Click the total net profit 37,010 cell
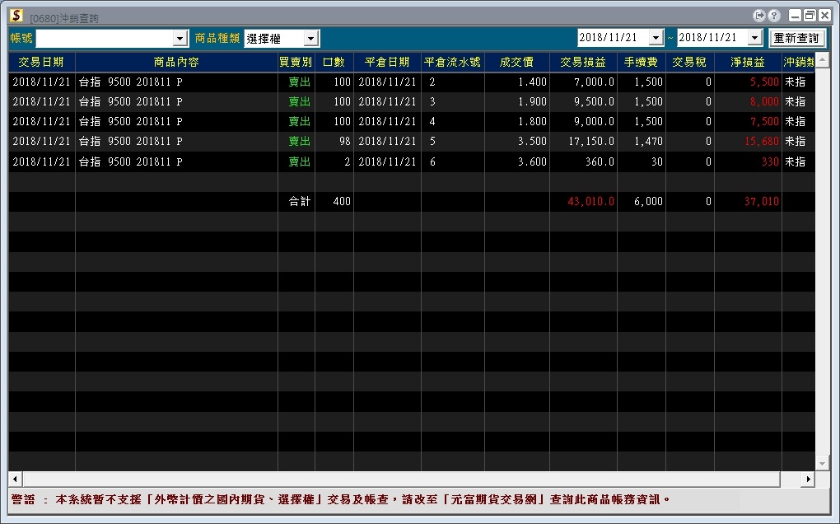The width and height of the screenshot is (840, 524). [748, 202]
